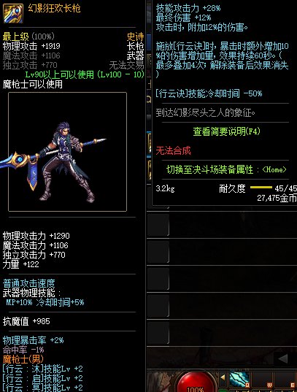Select the empty W skill slot
Viewport: 297px width, 392px height.
(x=263, y=380)
